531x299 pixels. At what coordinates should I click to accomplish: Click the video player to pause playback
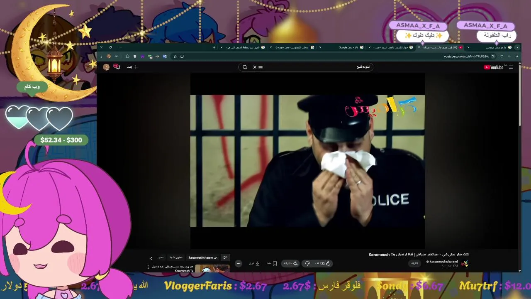click(307, 161)
